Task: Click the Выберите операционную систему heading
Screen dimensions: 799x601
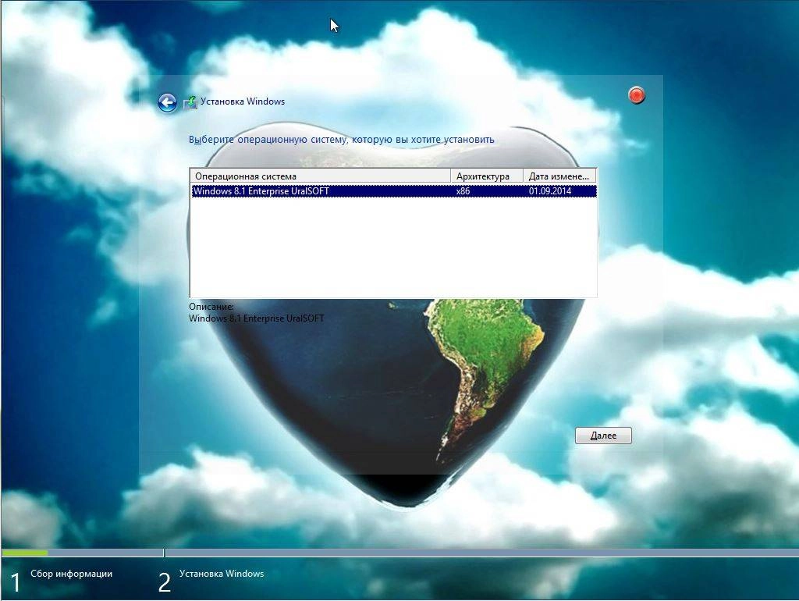Action: click(342, 140)
